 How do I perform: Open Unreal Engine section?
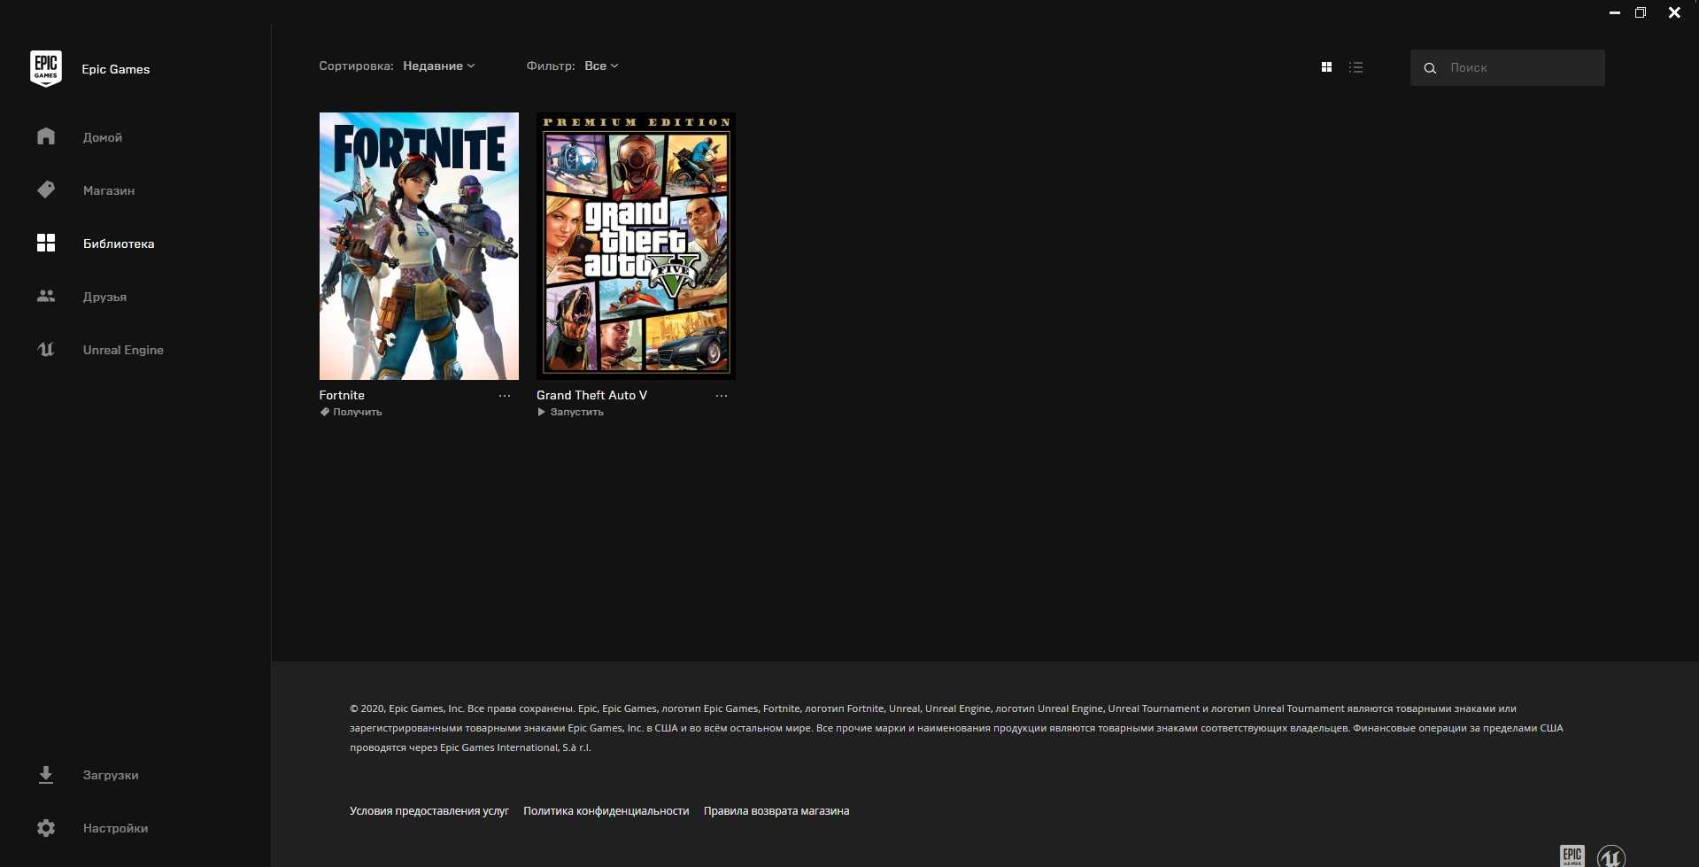tap(123, 350)
